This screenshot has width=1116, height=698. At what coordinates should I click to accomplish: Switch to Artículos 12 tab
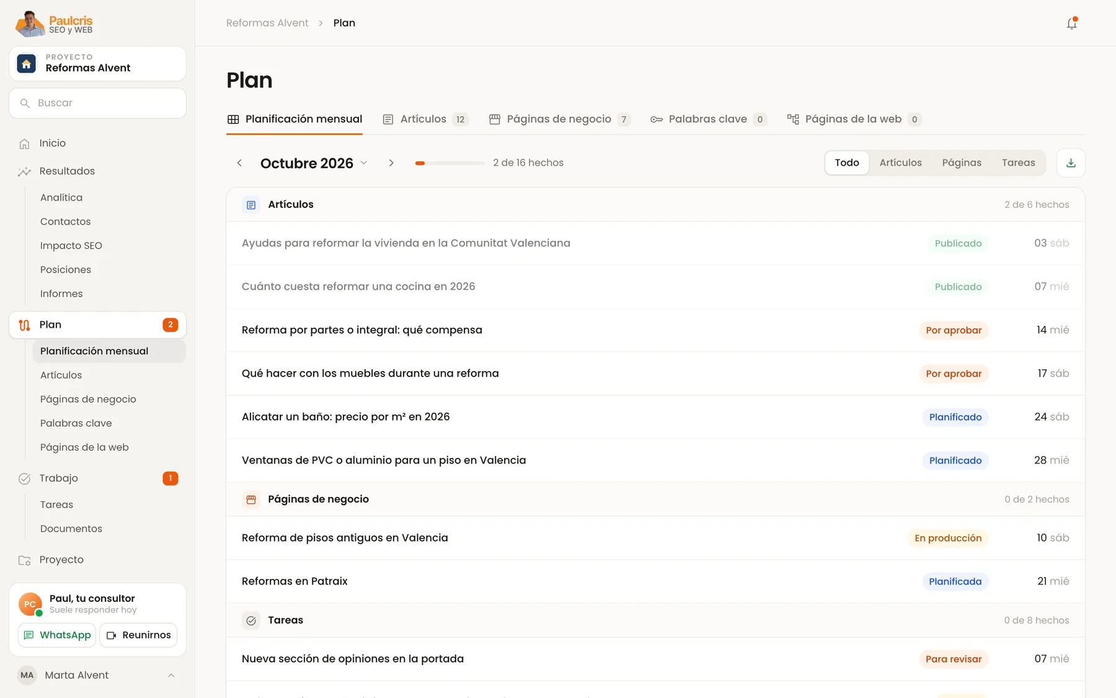(426, 119)
